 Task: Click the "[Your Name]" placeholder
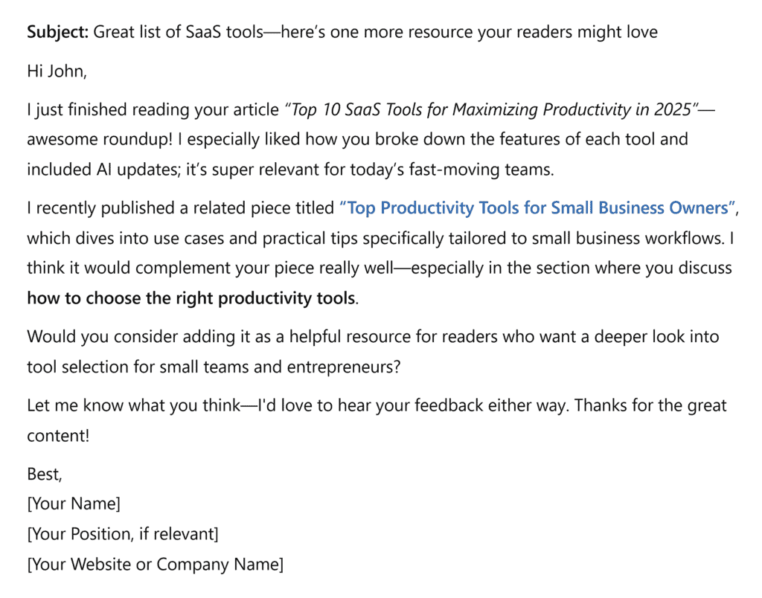coord(73,504)
